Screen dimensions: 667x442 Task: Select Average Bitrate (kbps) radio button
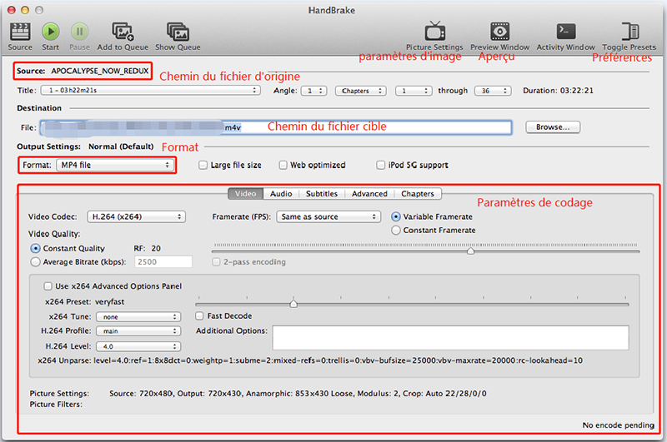[36, 262]
